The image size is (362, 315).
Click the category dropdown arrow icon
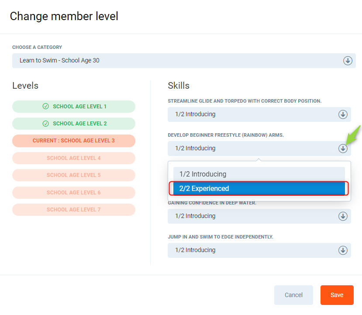click(x=348, y=61)
